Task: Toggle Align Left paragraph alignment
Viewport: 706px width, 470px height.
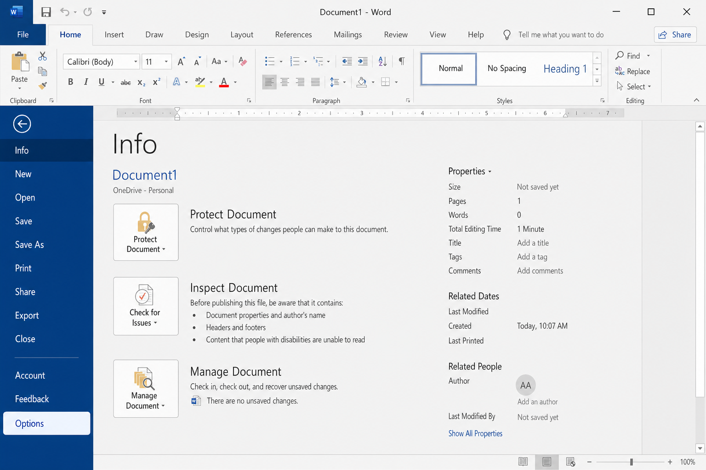Action: pyautogui.click(x=269, y=82)
